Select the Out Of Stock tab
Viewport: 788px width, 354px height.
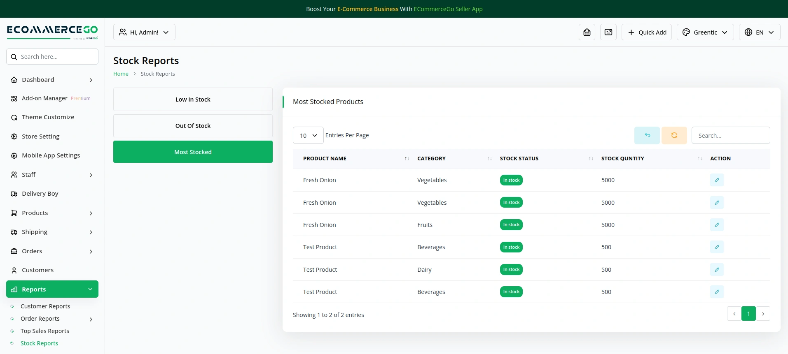(x=193, y=126)
